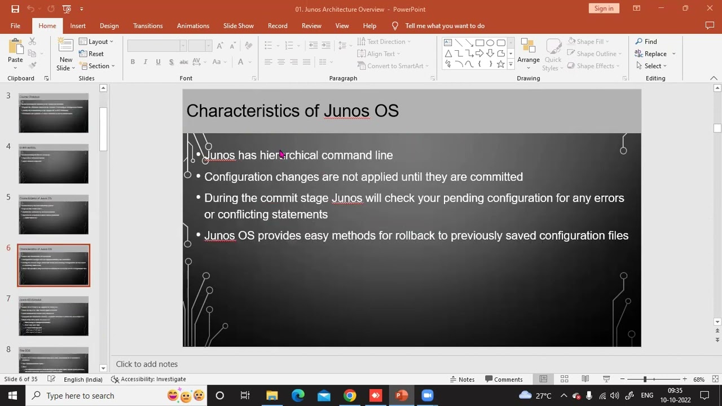Toggle Align Right paragraph alignment
722x406 pixels.
294,62
